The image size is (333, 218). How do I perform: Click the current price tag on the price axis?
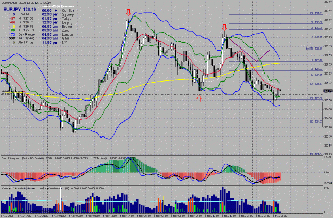[328, 91]
